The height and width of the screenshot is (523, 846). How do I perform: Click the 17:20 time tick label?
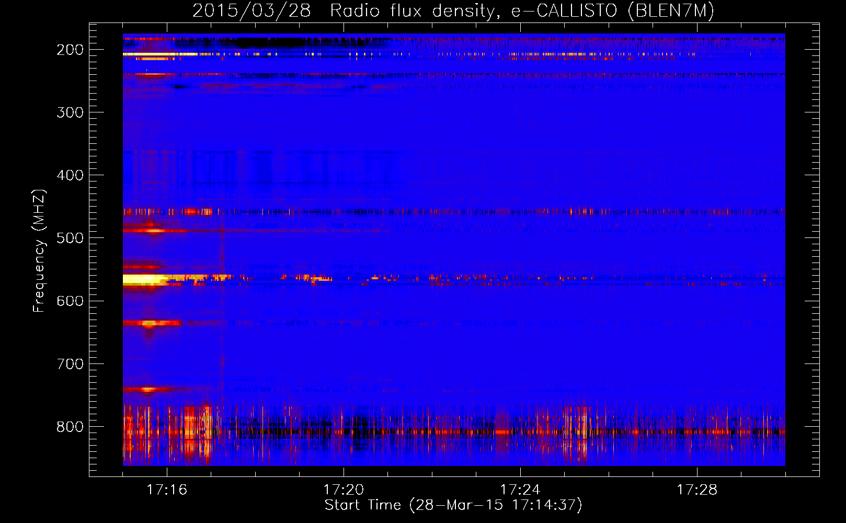344,490
